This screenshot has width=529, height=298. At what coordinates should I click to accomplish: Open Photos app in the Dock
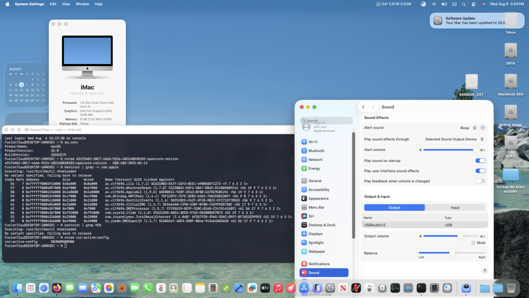108,288
